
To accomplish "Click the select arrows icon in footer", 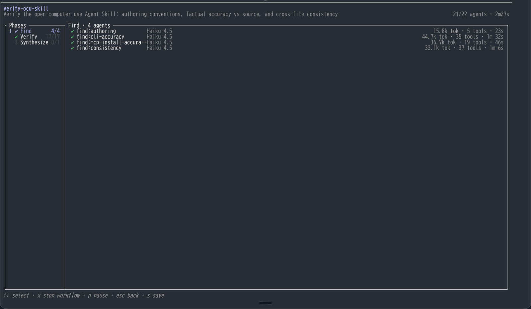I will [6, 295].
